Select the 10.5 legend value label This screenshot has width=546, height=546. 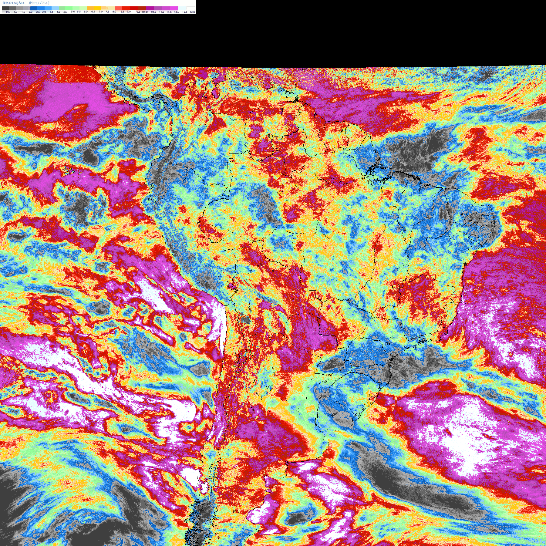click(153, 12)
